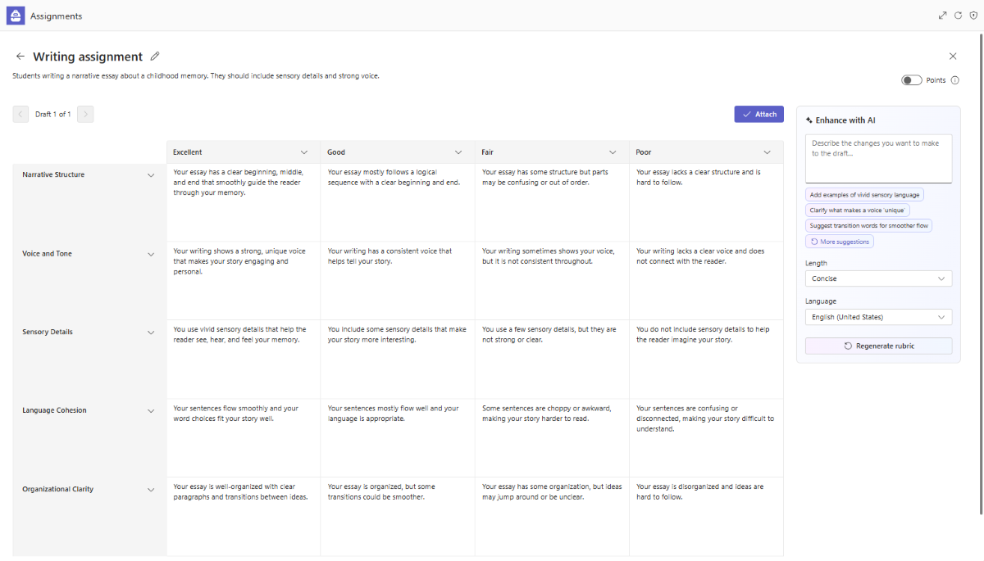Open the Fair column dropdown
This screenshot has width=984, height=561.
coord(613,152)
